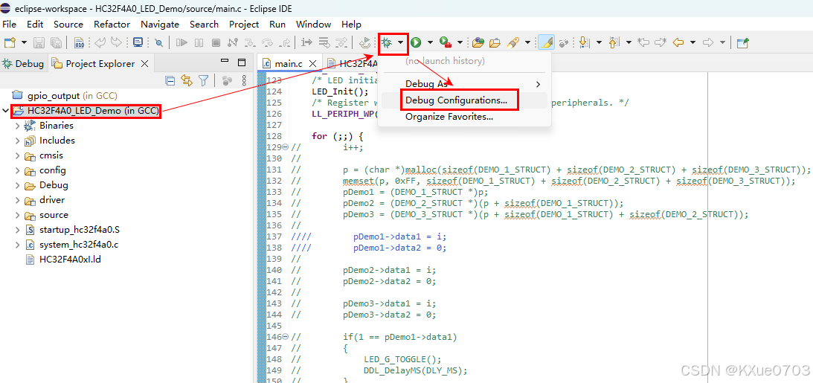The height and width of the screenshot is (383, 813).
Task: Click the Step Over icon
Action: coord(268,42)
